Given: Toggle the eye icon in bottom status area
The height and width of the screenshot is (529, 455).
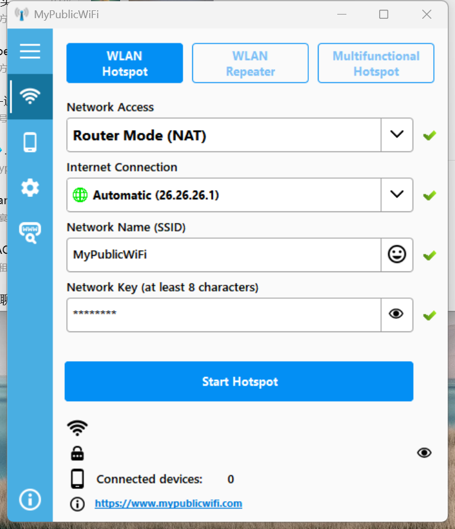Looking at the screenshot, I should (x=424, y=453).
